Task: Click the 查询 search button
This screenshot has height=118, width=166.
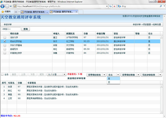Action: pyautogui.click(x=25, y=29)
